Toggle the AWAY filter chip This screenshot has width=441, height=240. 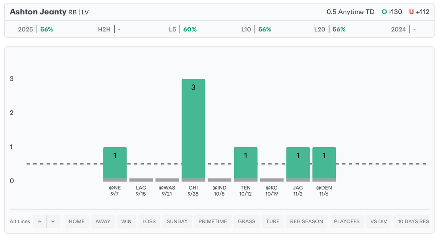103,222
